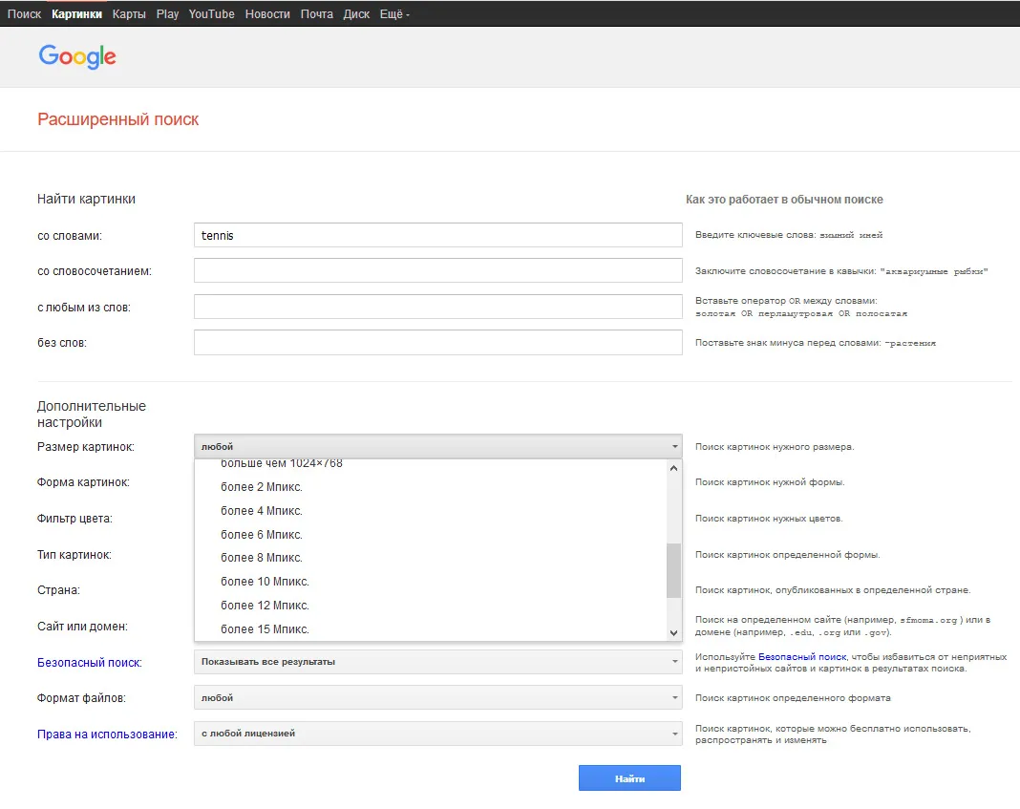The width and height of the screenshot is (1020, 809).
Task: Open Безопасный поиск link in help text
Action: tap(802, 657)
